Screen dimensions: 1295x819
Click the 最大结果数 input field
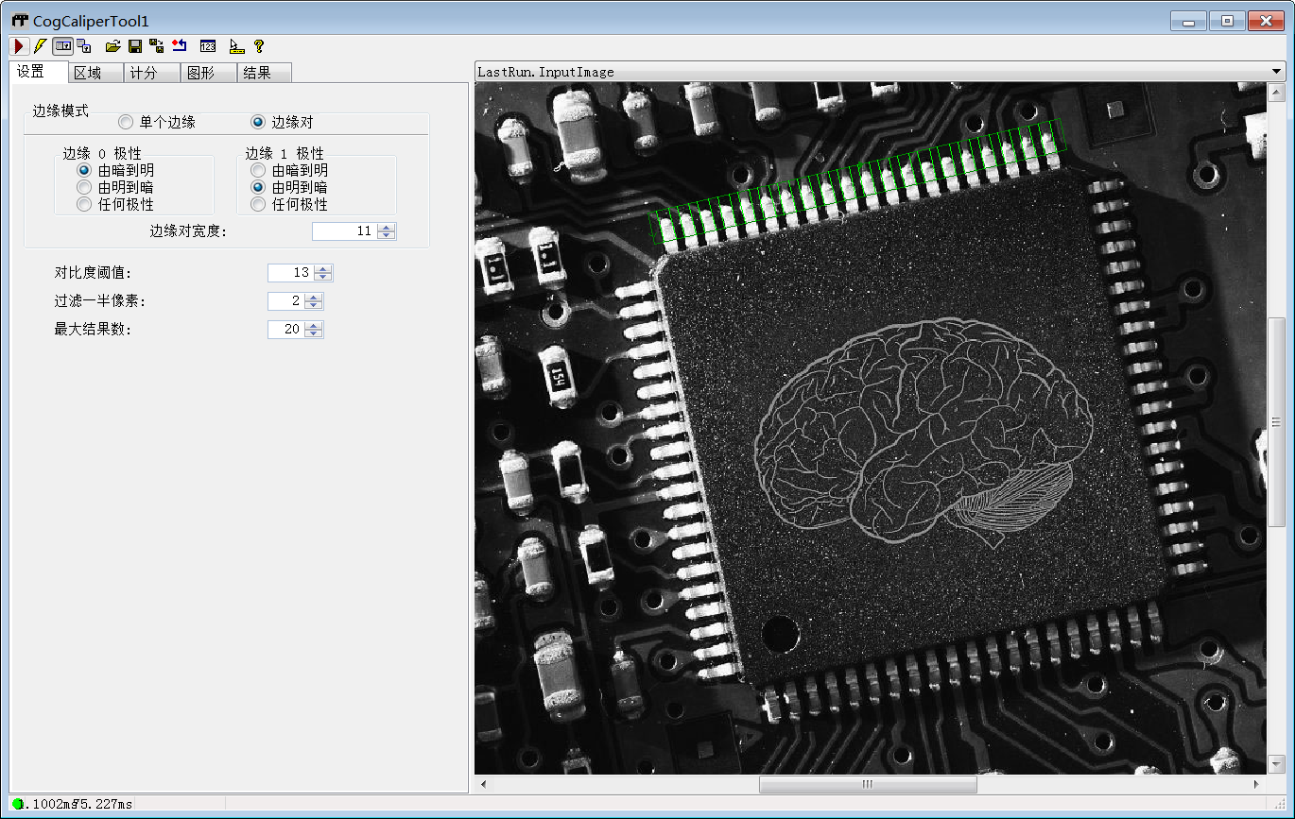click(x=286, y=330)
